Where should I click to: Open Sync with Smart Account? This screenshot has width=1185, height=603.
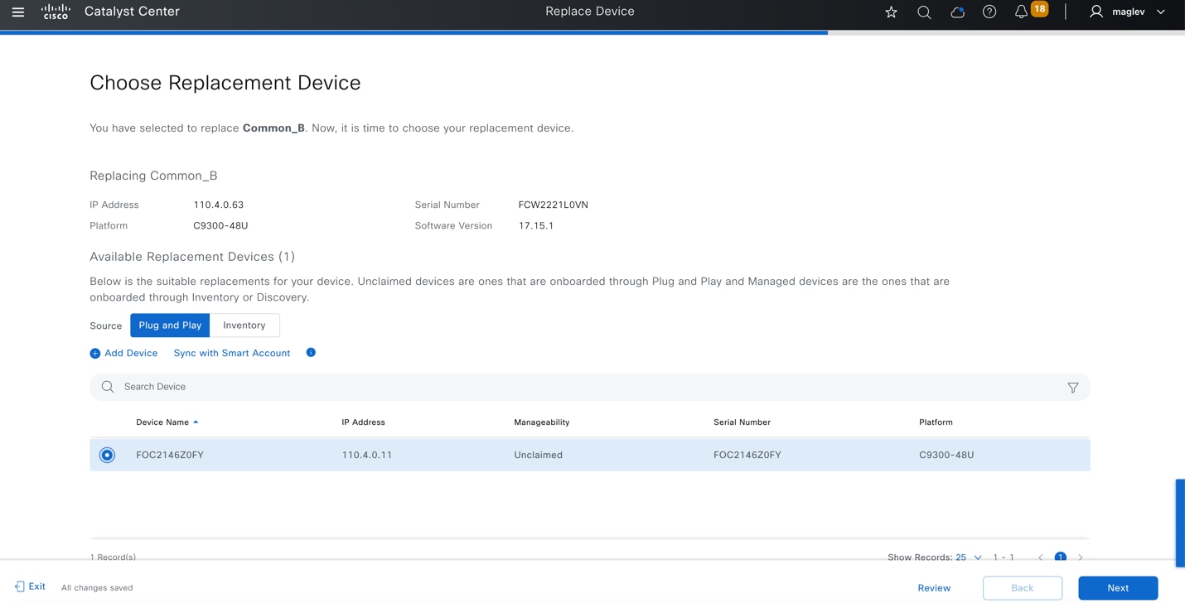pos(231,352)
